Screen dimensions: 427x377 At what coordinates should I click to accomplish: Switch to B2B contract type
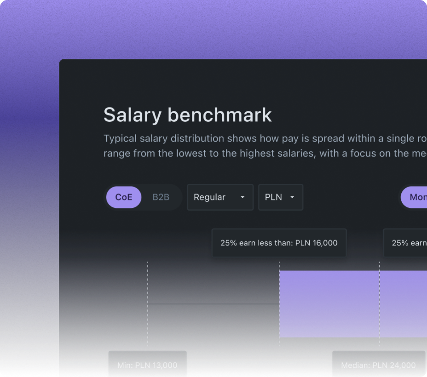point(161,197)
